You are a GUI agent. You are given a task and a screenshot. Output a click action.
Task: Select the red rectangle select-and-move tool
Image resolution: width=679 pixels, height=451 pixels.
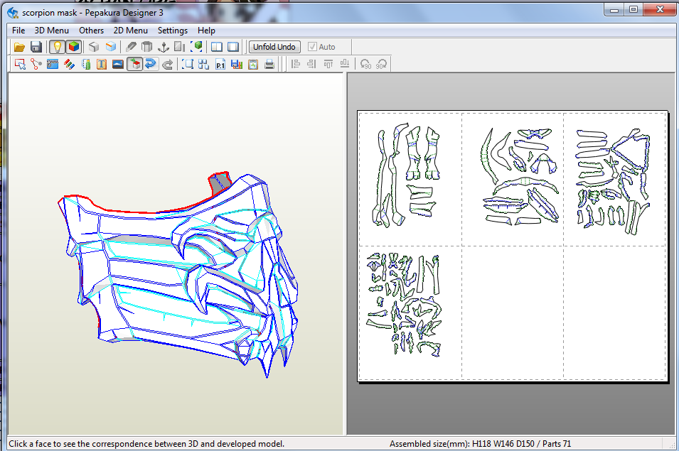tap(20, 65)
